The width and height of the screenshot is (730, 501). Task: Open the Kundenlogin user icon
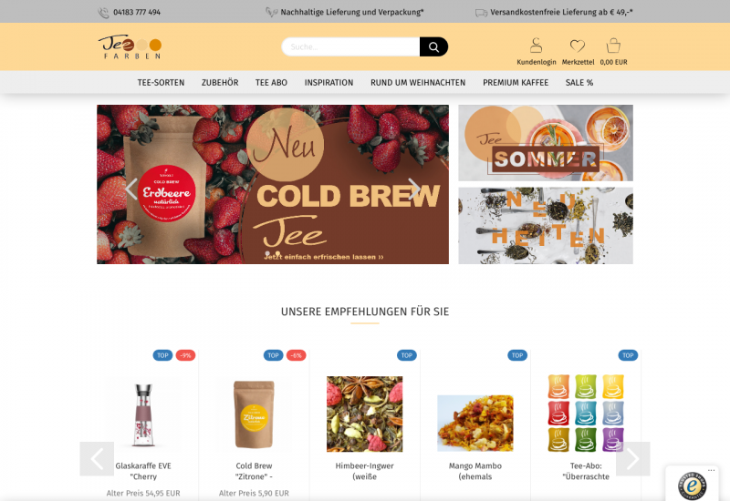pyautogui.click(x=536, y=46)
